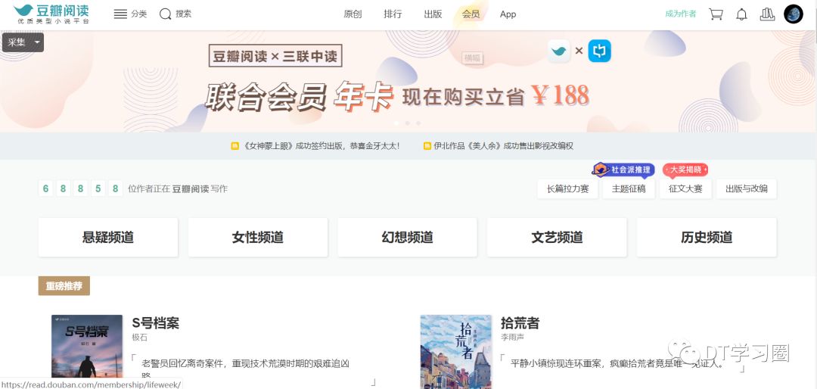Open the shopping cart icon
This screenshot has height=389, width=817.
(x=716, y=14)
